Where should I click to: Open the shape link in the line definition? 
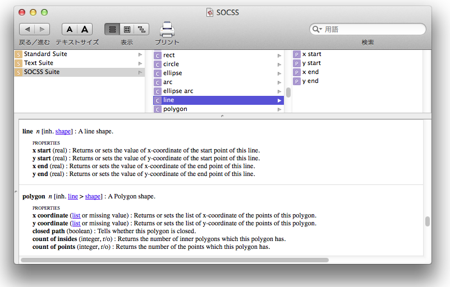[x=63, y=132]
